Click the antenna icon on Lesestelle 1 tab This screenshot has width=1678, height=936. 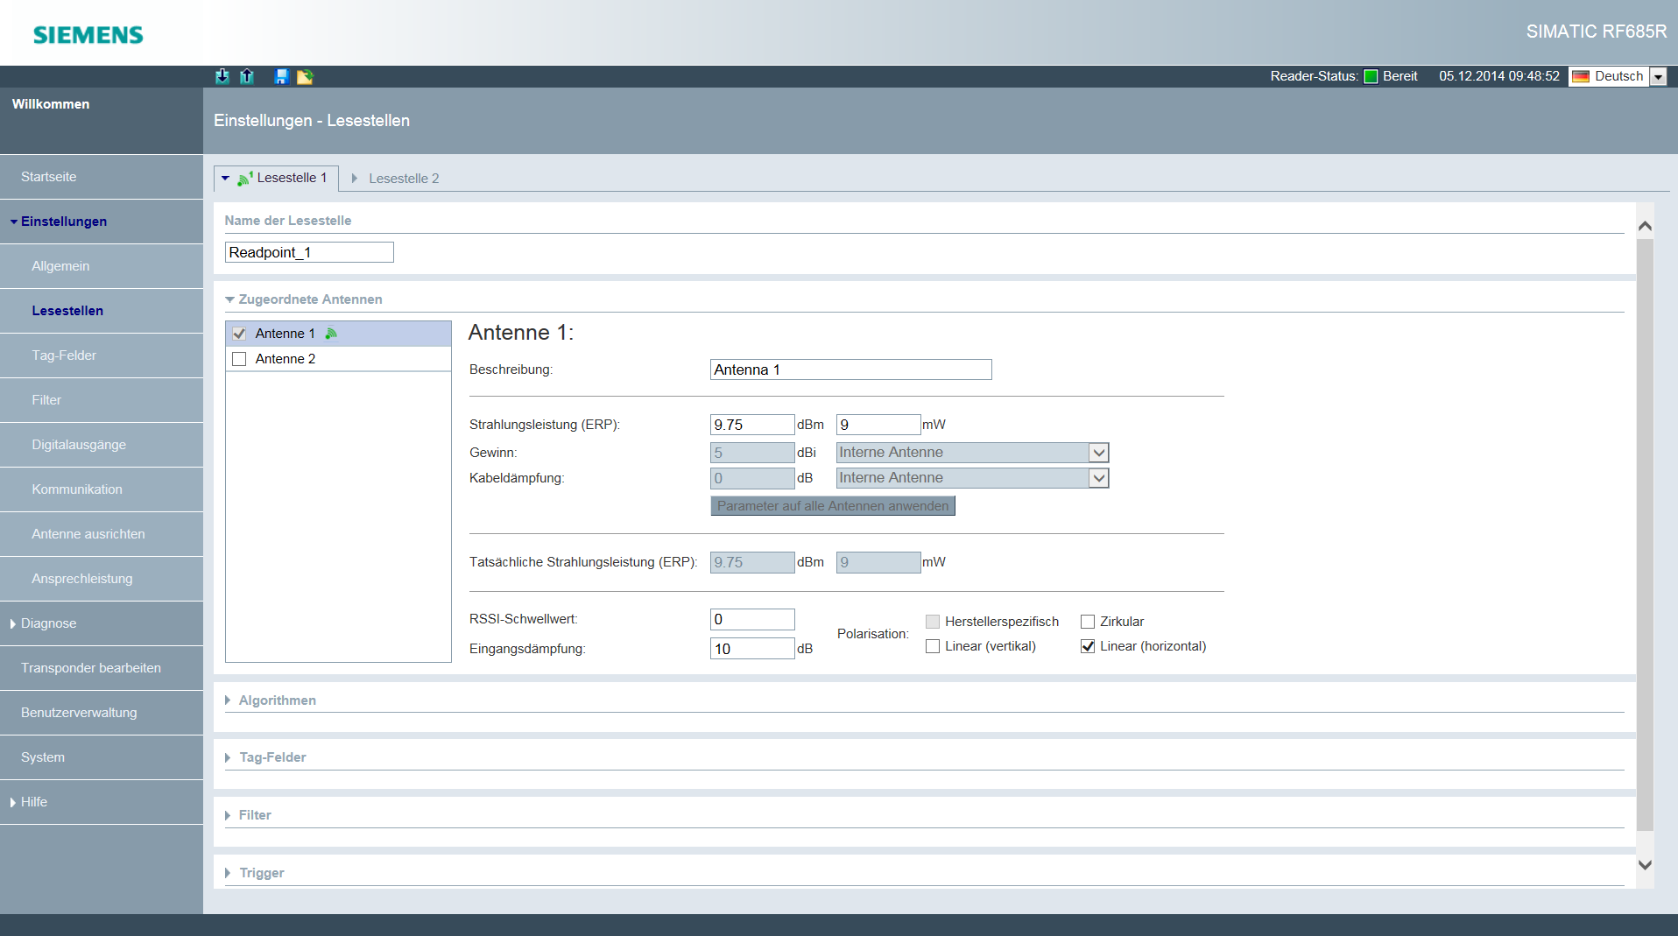coord(245,178)
